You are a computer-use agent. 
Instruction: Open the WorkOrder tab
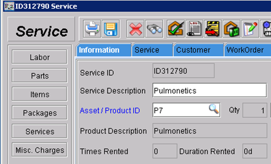tap(248, 50)
